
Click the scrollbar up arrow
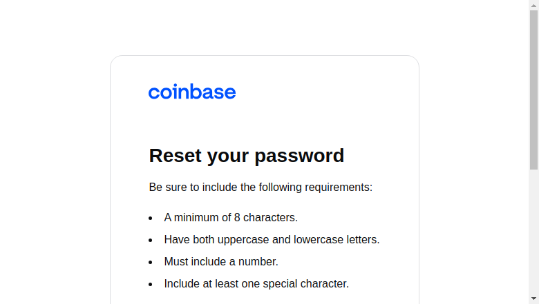coord(534,5)
